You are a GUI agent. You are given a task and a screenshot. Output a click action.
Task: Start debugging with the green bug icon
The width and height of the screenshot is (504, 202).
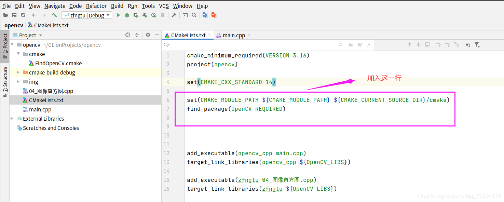127,15
